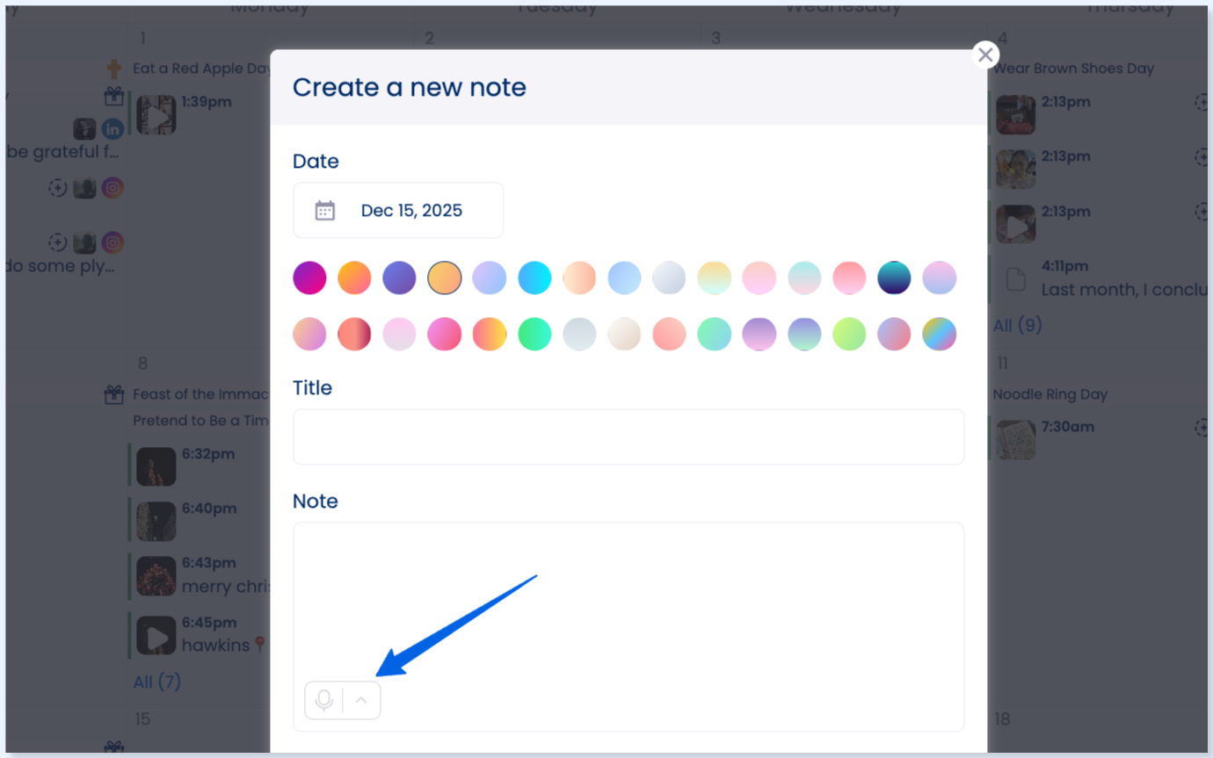Close the Create a new note dialog
The image size is (1213, 758).
coord(984,54)
